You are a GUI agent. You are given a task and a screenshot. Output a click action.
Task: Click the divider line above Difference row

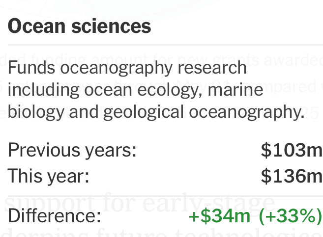pos(165,196)
